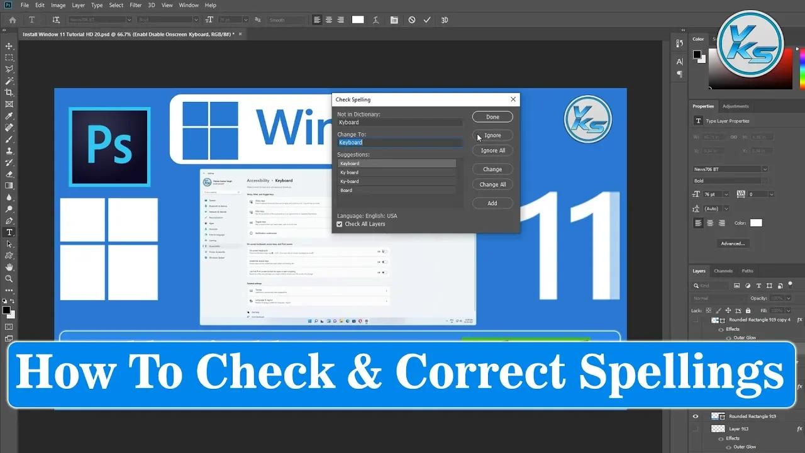805x453 pixels.
Task: Select the Horizontal Type tool in toolbox
Action: pyautogui.click(x=9, y=232)
